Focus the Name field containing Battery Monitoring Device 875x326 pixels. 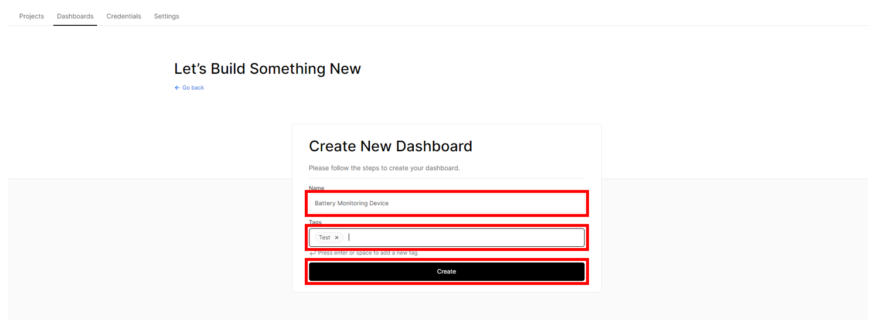447,203
